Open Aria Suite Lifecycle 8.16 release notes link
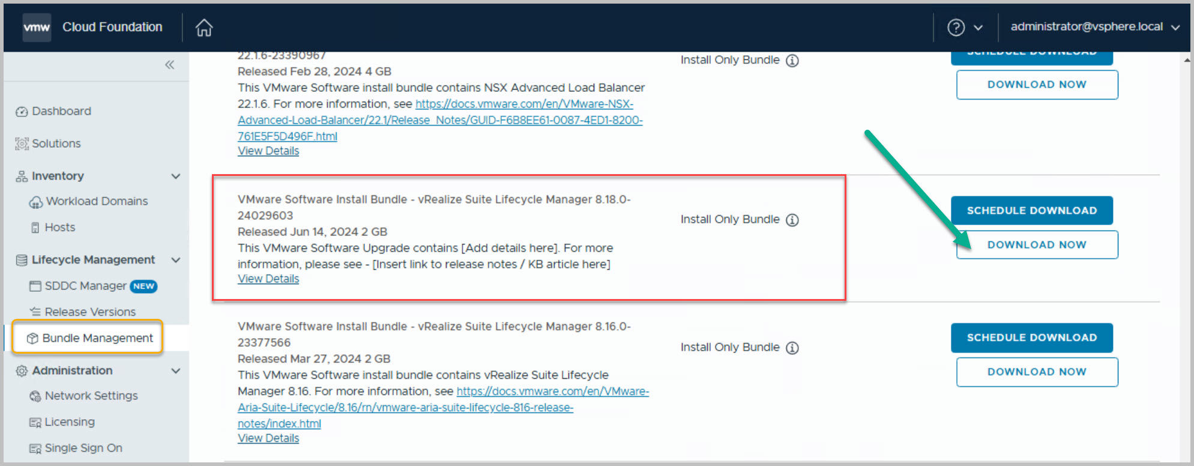The image size is (1194, 466). [443, 407]
